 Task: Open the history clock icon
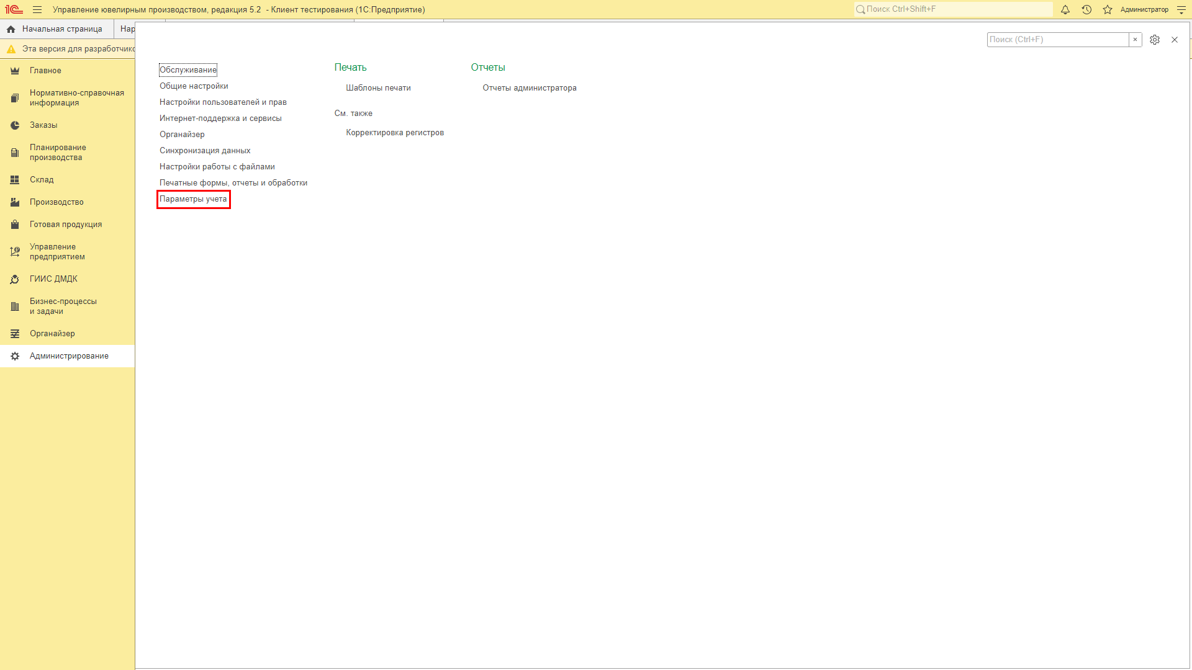point(1086,9)
